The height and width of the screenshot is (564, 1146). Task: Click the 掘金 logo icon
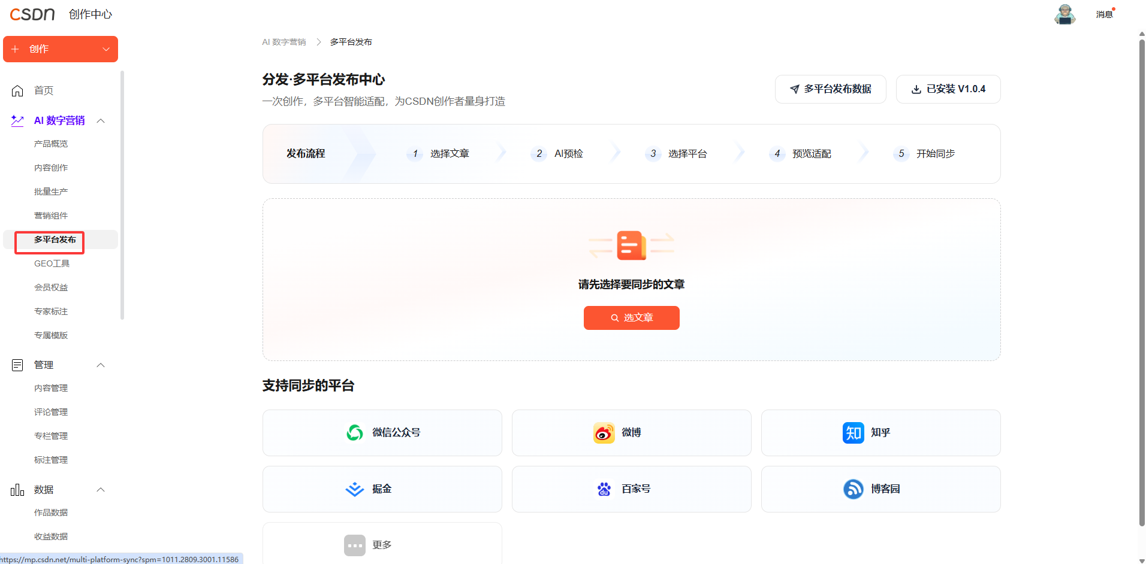coord(355,489)
